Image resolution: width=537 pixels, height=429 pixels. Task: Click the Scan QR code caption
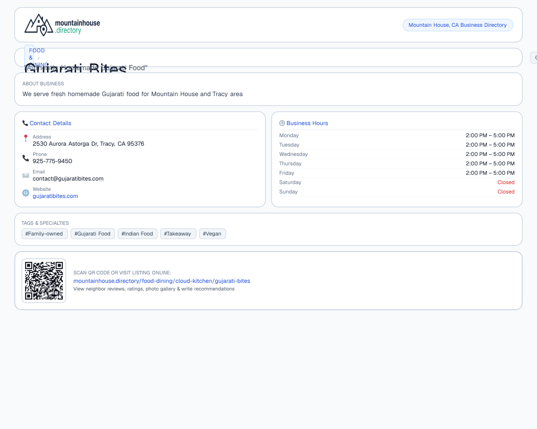pyautogui.click(x=122, y=273)
